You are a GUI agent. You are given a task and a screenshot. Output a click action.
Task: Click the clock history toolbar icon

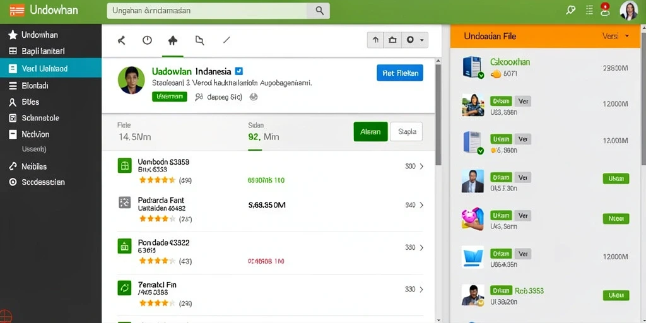pyautogui.click(x=147, y=40)
